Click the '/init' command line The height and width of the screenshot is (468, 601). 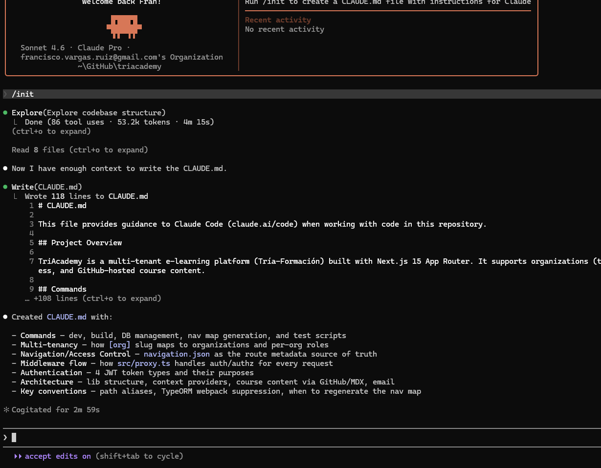tap(302, 94)
